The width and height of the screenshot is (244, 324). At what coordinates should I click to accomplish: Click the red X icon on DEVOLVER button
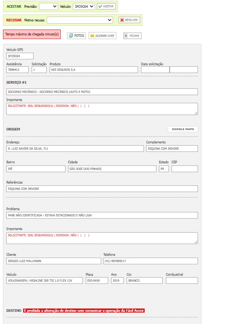click(x=122, y=20)
